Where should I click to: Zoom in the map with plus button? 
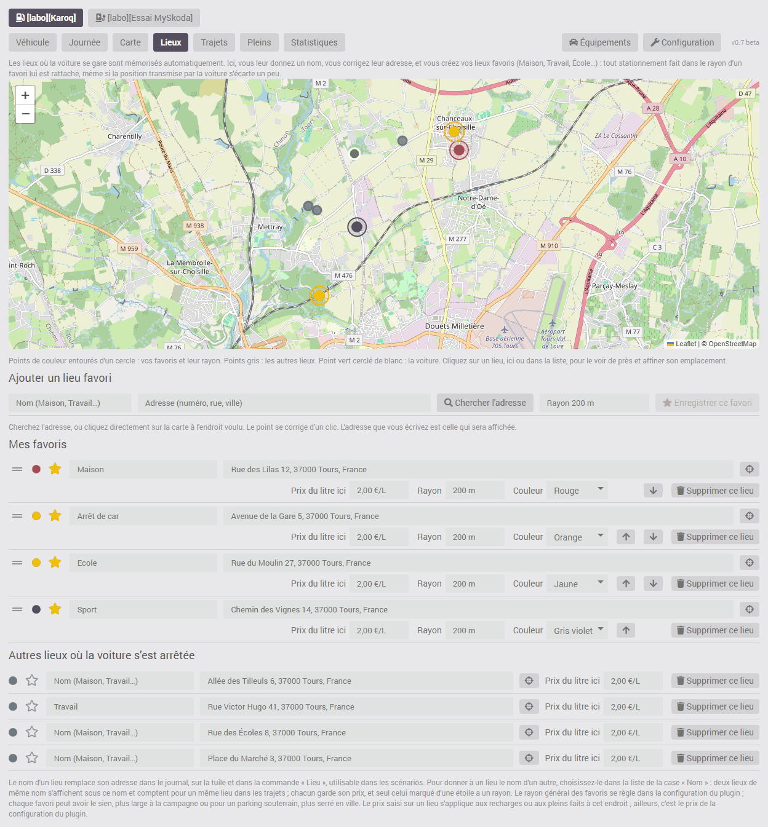pos(25,95)
